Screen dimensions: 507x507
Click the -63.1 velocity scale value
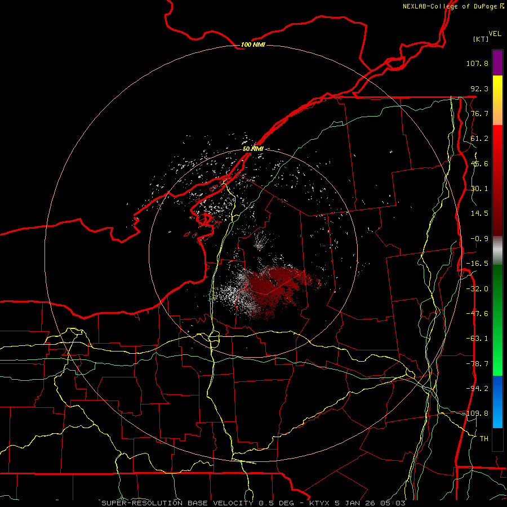477,339
